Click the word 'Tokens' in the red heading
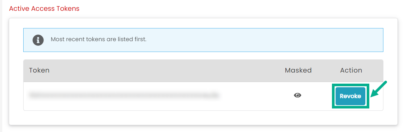This screenshot has width=406, height=132. point(68,8)
